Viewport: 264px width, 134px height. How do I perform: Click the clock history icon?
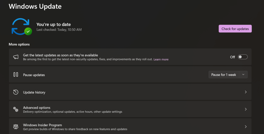pos(16,92)
